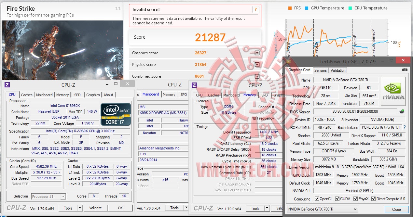
Task: Click the Bus Interface question mark in GPU-Z
Action: click(x=405, y=128)
